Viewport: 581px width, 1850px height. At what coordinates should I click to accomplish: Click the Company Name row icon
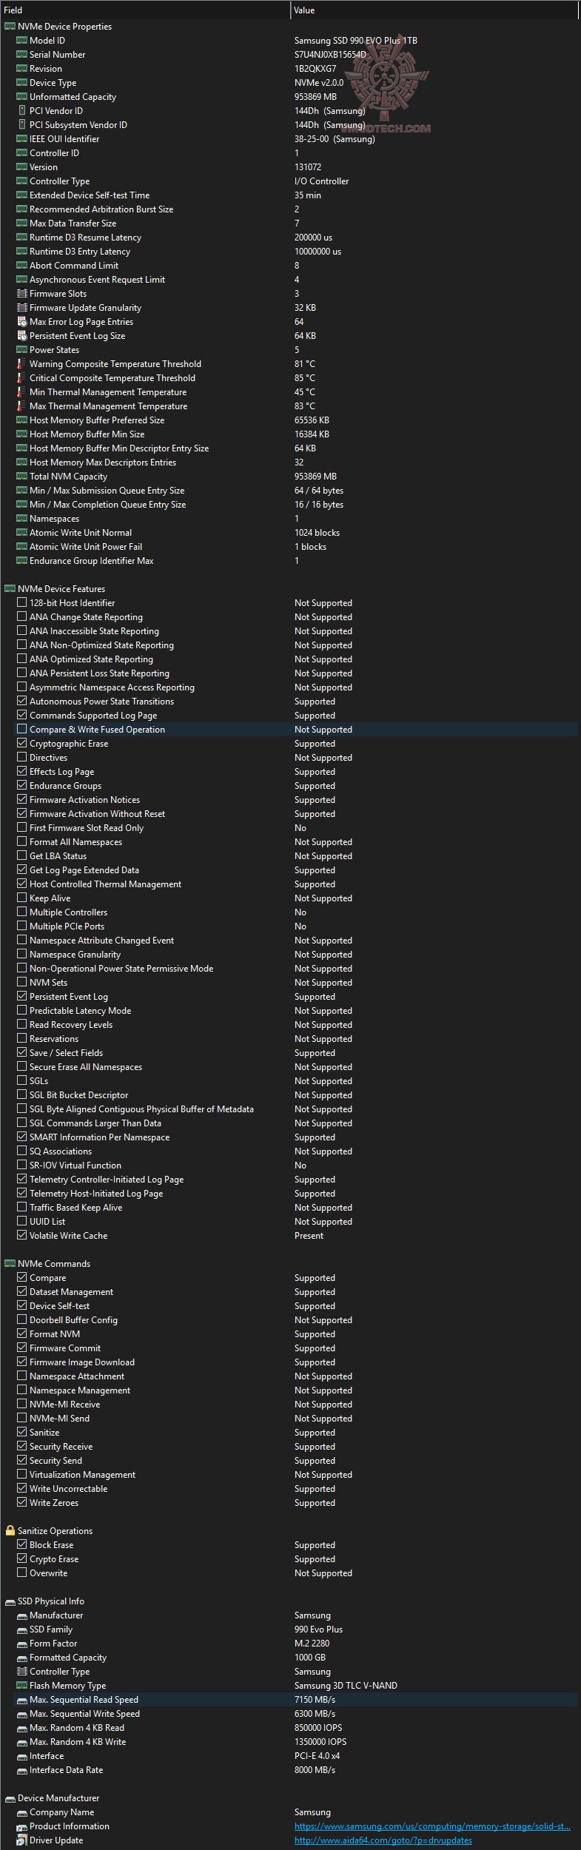(21, 1812)
